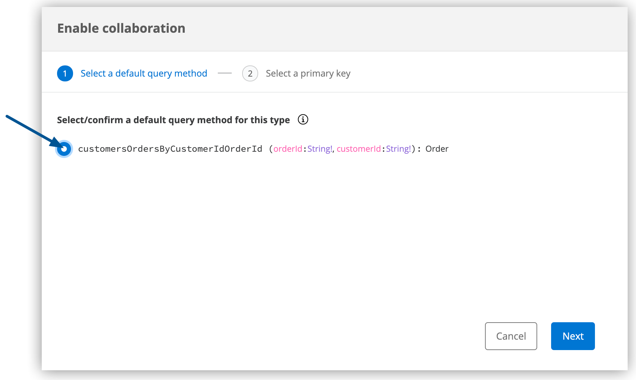Viewport: 636px width, 380px height.
Task: Switch to the 'Select a primary key' step
Action: (x=308, y=73)
